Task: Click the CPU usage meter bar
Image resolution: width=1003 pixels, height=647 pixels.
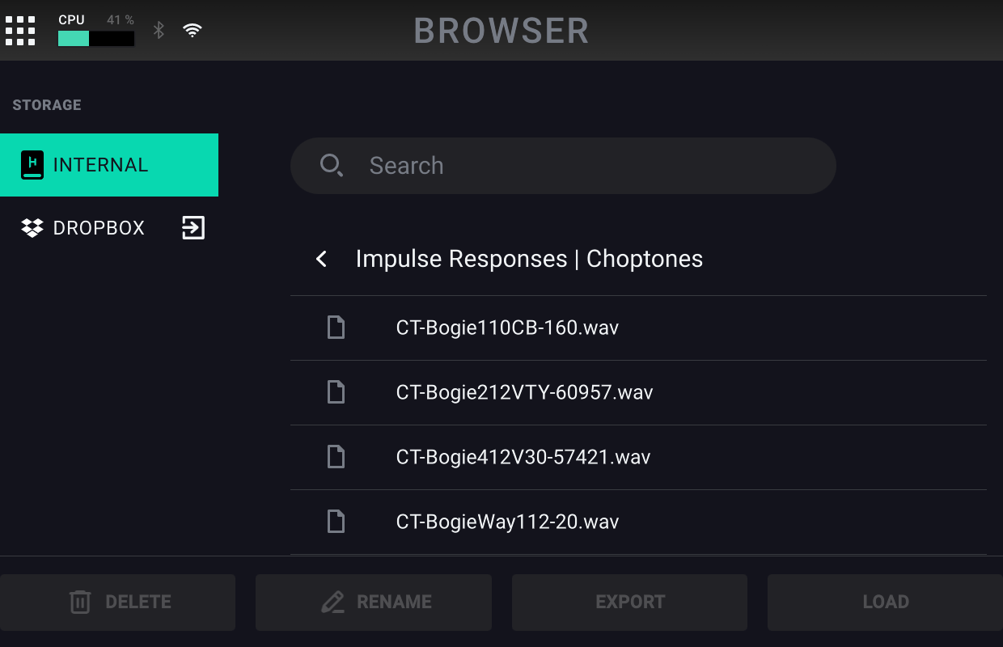Action: [x=96, y=38]
